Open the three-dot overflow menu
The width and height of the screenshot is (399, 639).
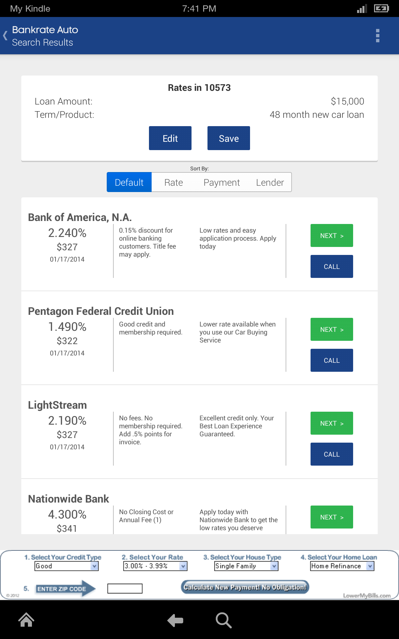[x=377, y=36]
